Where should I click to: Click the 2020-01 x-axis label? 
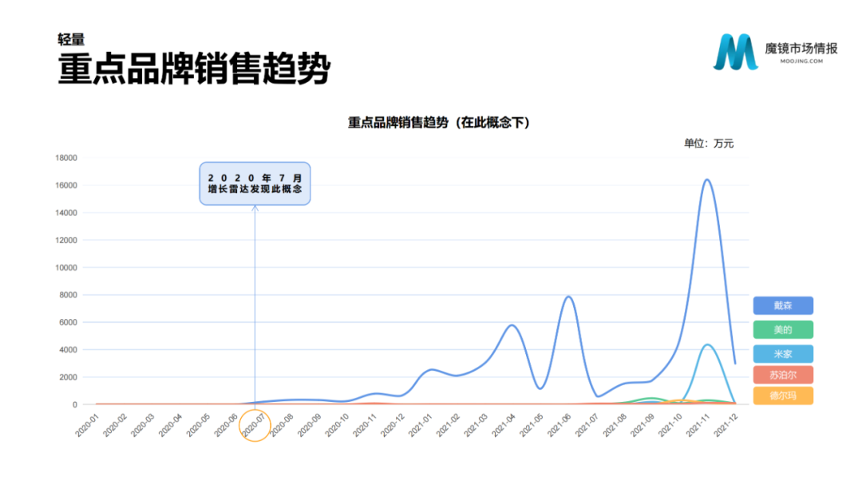[x=87, y=425]
